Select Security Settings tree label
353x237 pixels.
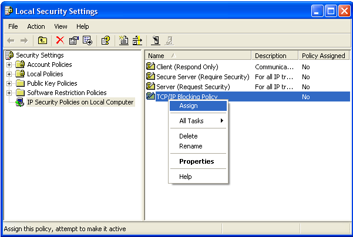40,55
